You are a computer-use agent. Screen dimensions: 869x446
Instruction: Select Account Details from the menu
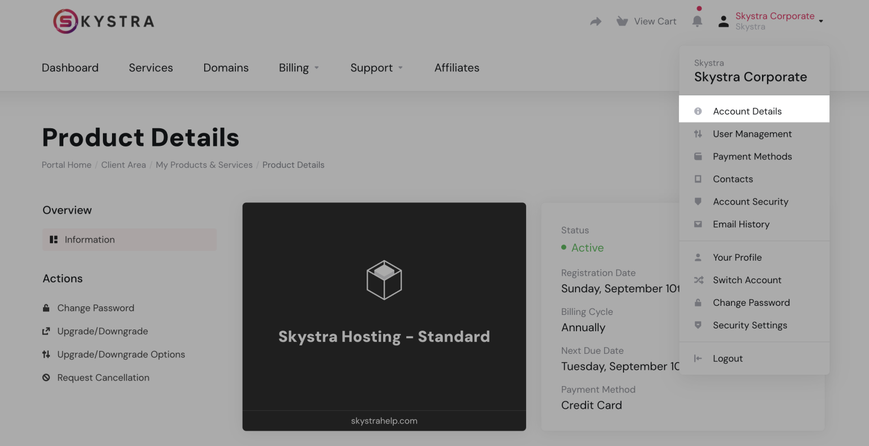tap(747, 111)
